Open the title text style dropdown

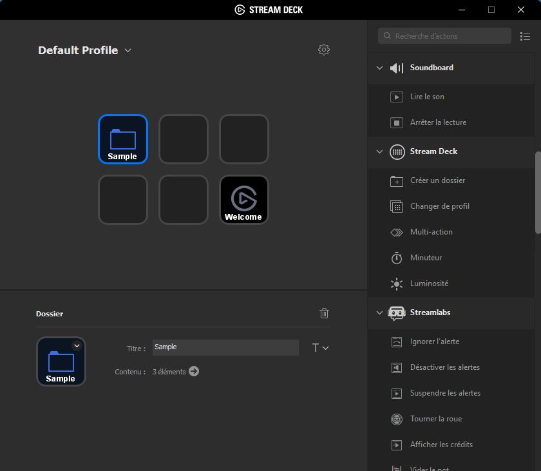click(x=320, y=348)
